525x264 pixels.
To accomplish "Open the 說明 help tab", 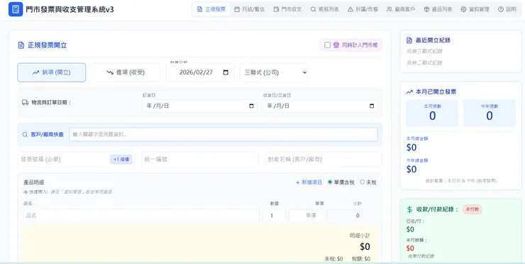I will coord(507,9).
